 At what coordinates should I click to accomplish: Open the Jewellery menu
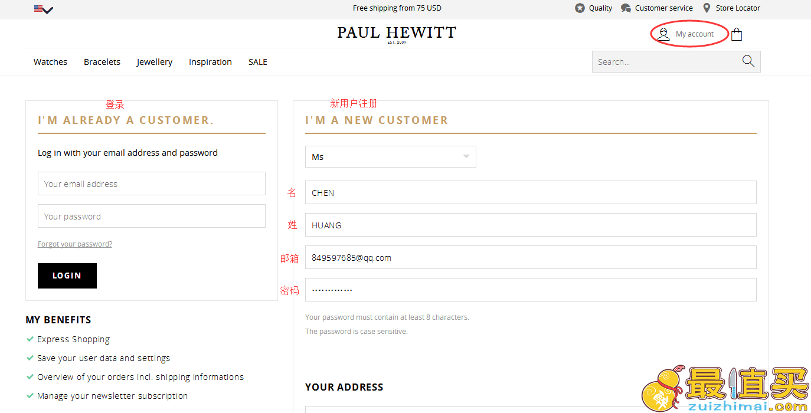155,62
